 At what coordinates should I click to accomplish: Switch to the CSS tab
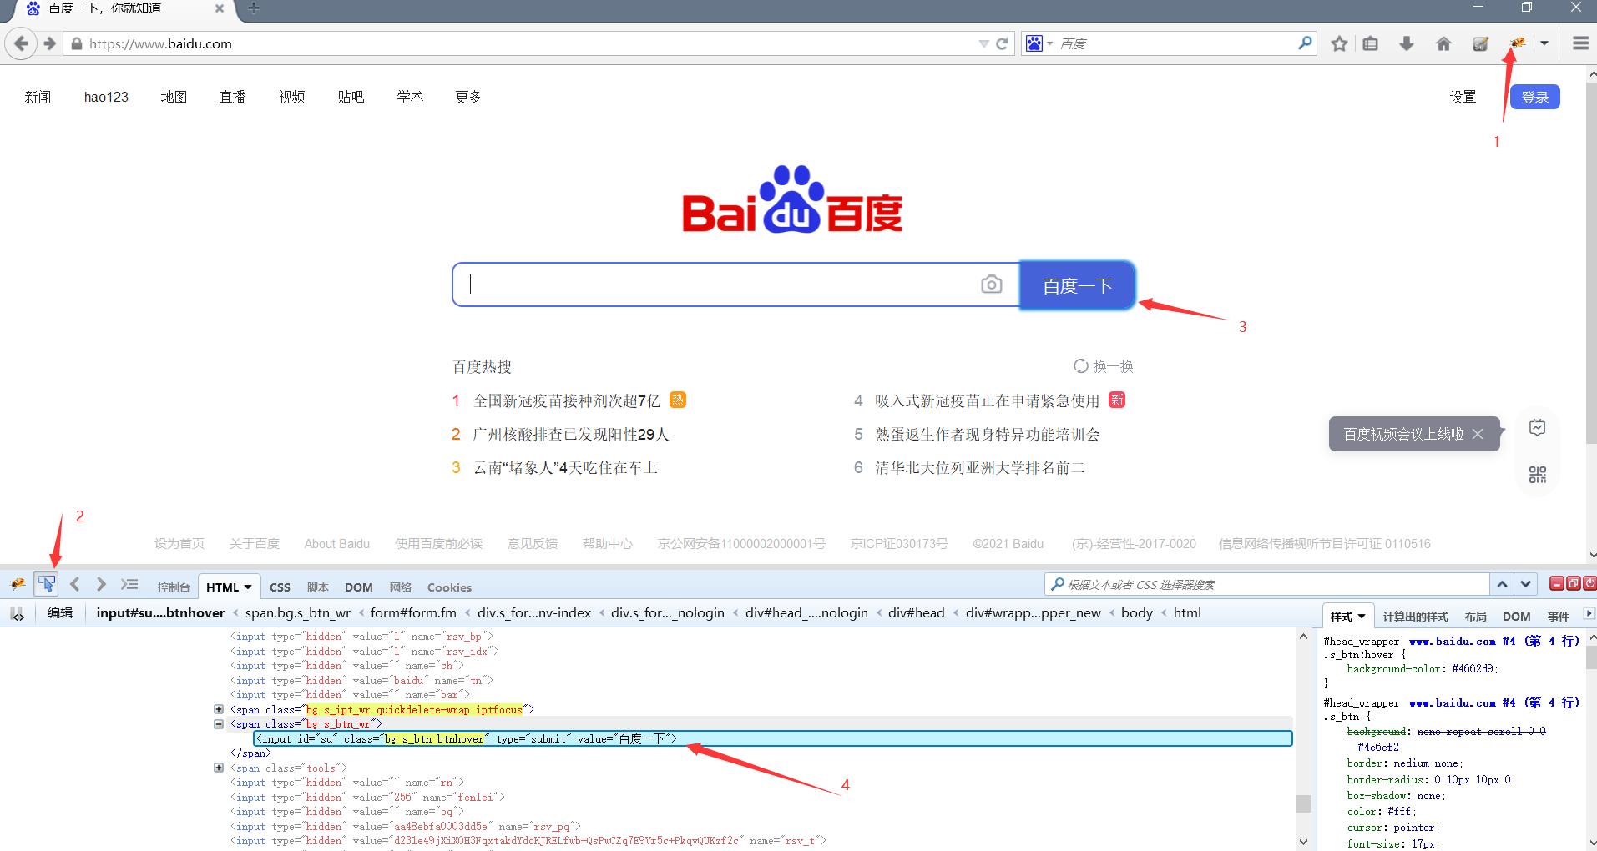(x=280, y=587)
